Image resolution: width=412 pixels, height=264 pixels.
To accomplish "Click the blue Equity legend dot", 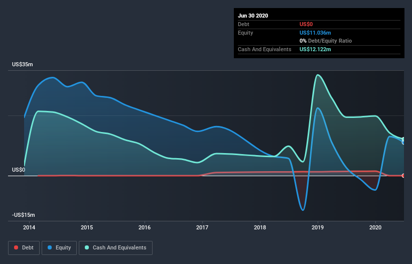I will (50, 247).
